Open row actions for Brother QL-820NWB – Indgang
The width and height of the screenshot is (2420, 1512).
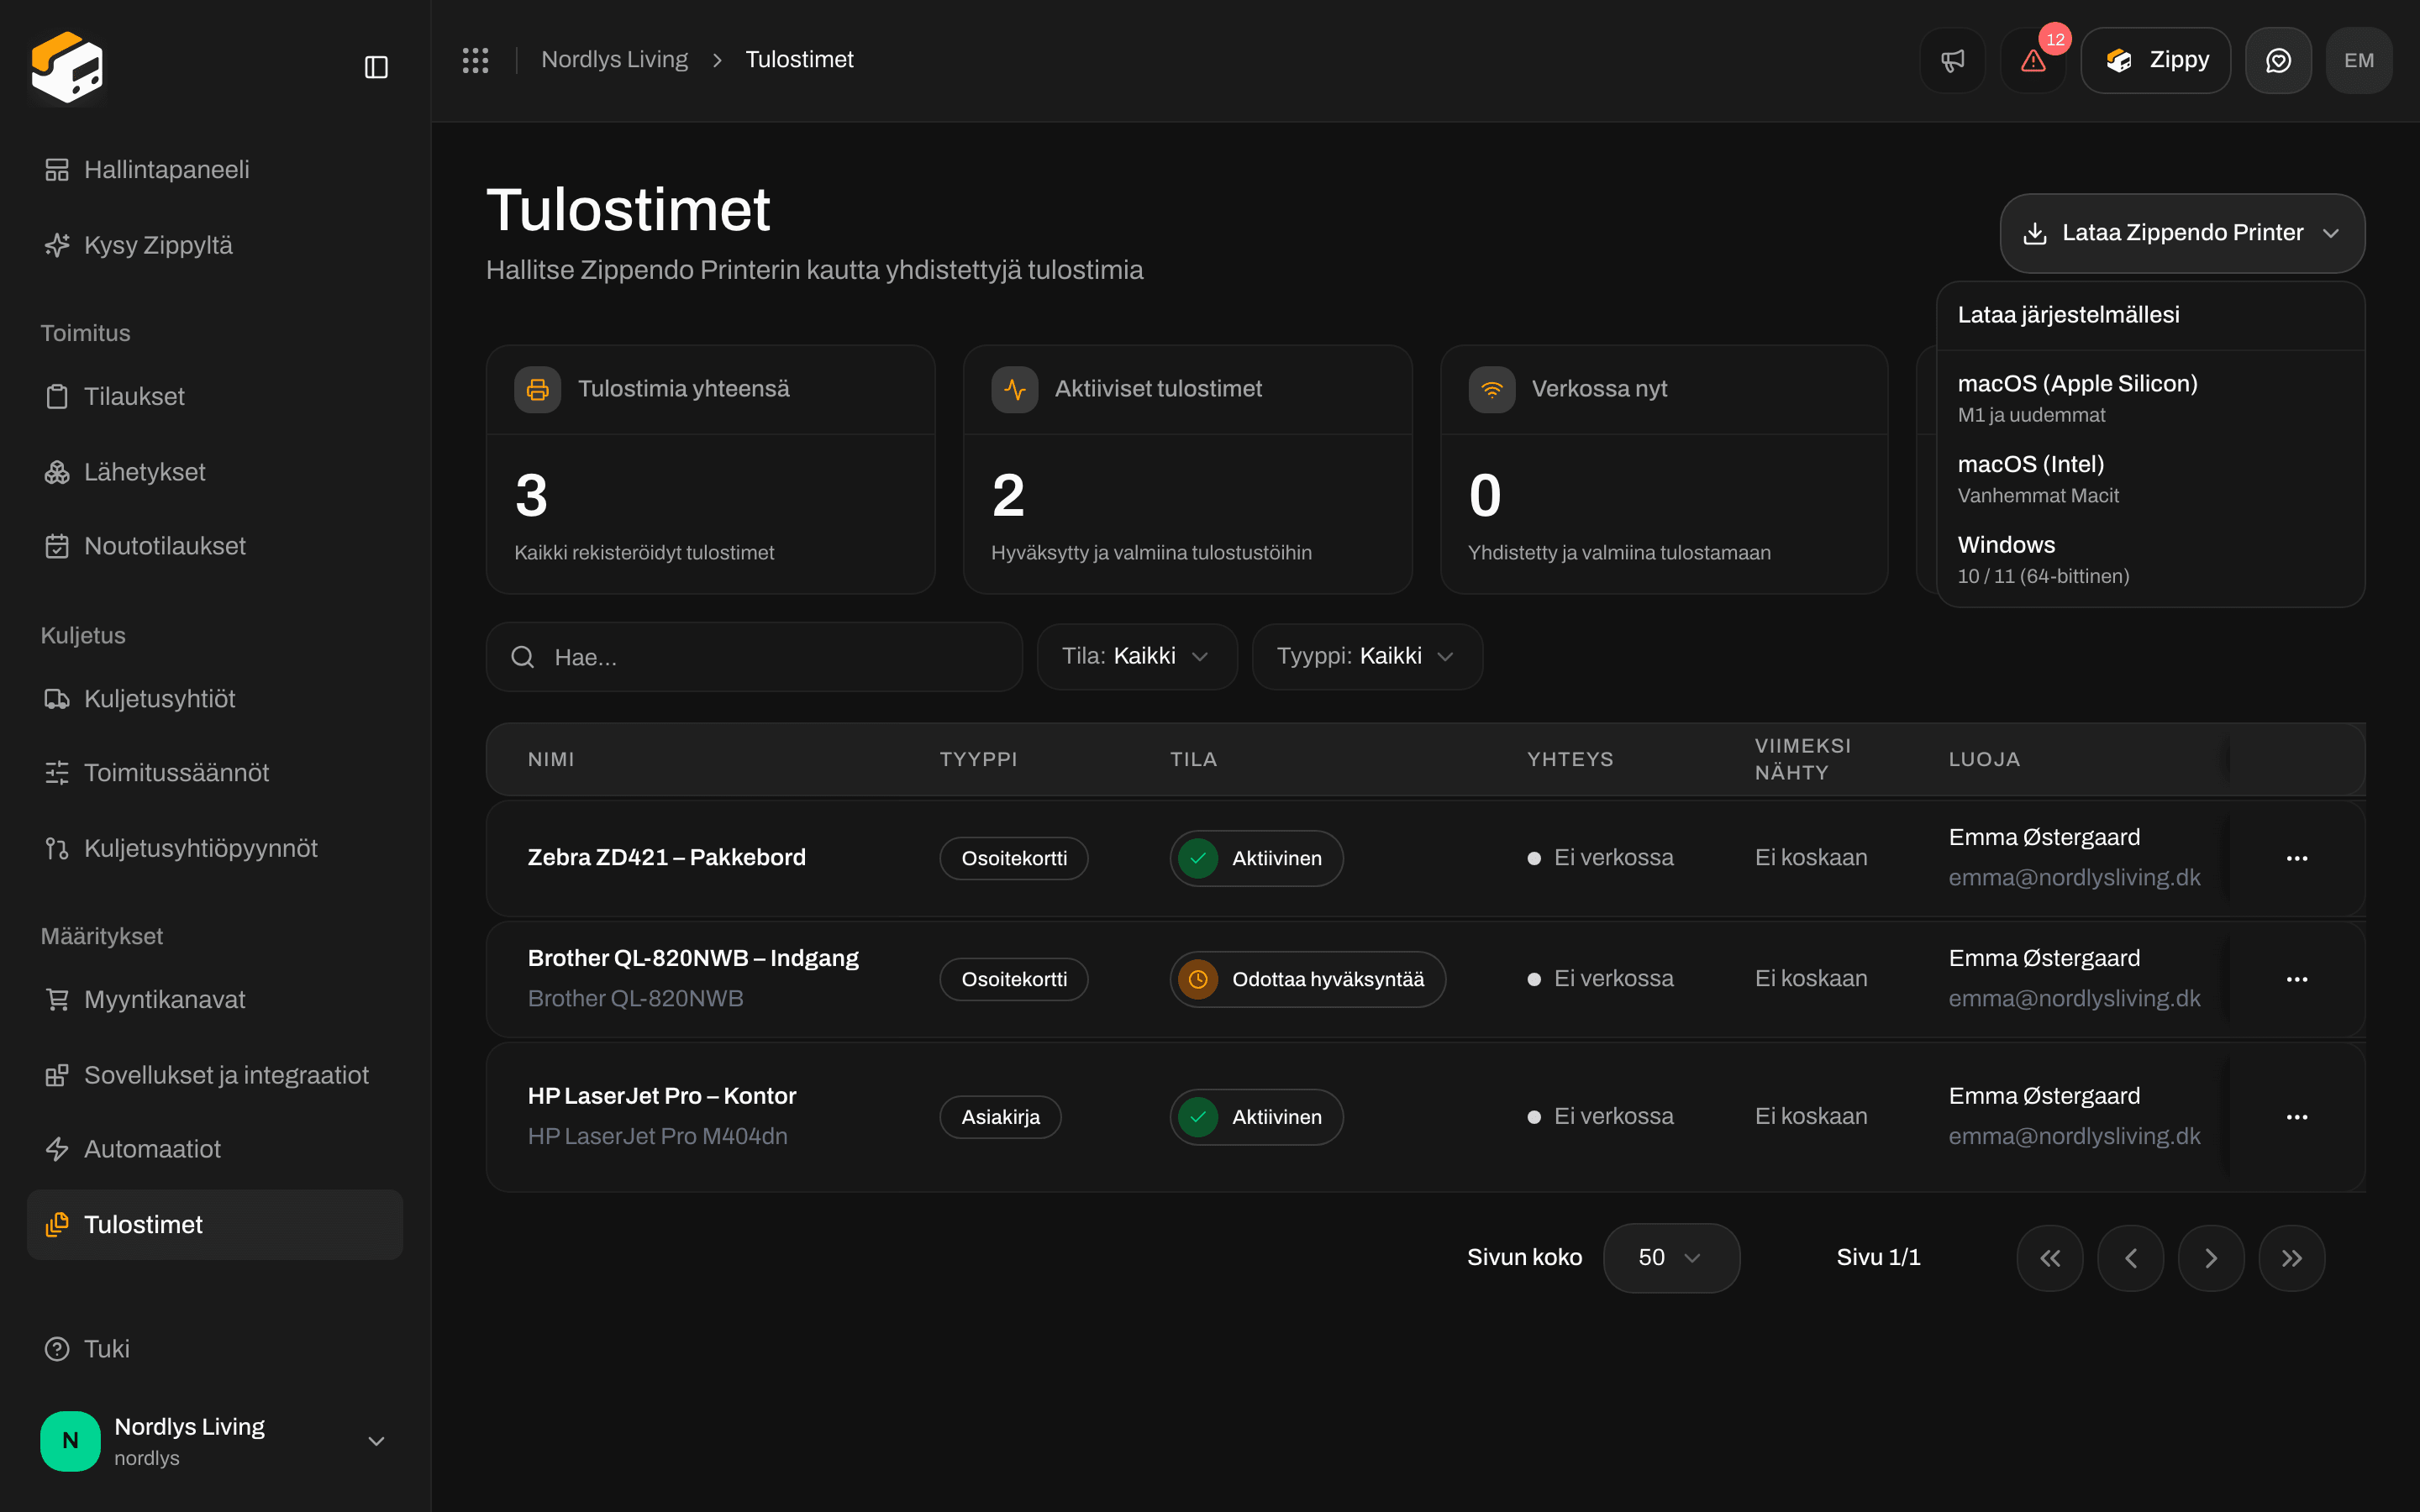(x=2297, y=979)
